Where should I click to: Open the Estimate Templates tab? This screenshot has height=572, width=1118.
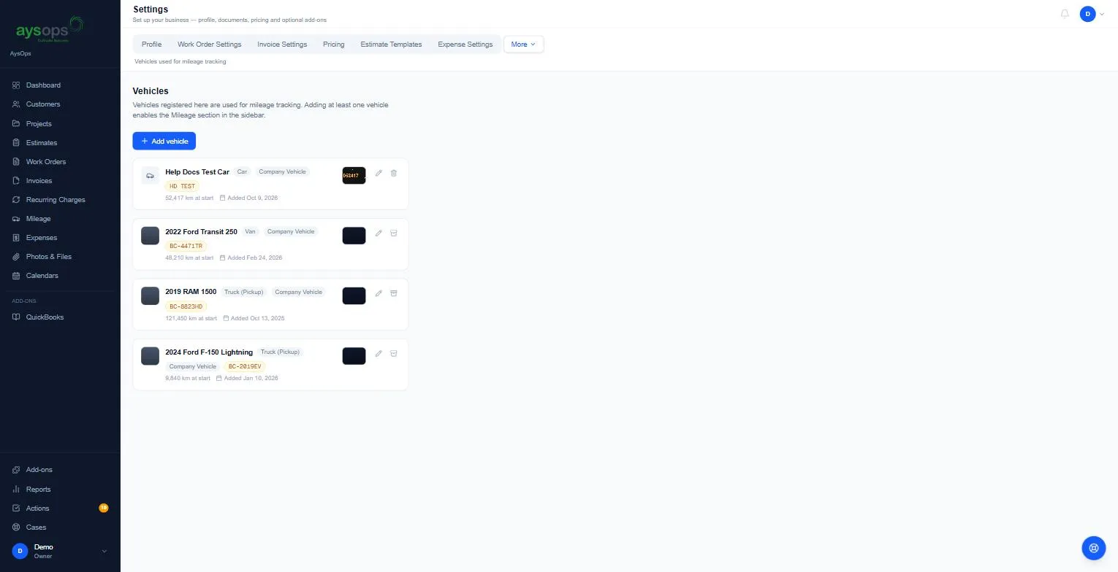391,45
